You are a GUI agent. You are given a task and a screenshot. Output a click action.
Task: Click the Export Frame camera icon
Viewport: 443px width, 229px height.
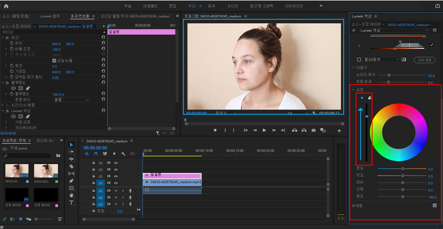(x=314, y=130)
